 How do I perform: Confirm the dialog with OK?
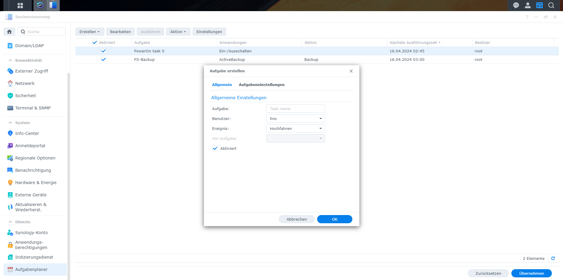pyautogui.click(x=334, y=219)
